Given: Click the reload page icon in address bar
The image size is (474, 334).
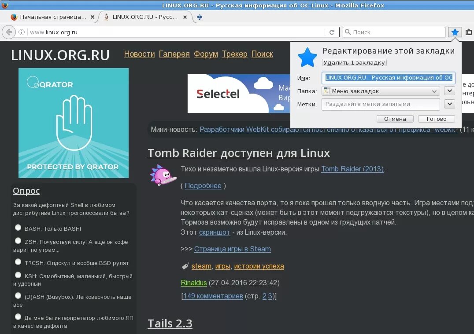Looking at the screenshot, I should pos(332,32).
